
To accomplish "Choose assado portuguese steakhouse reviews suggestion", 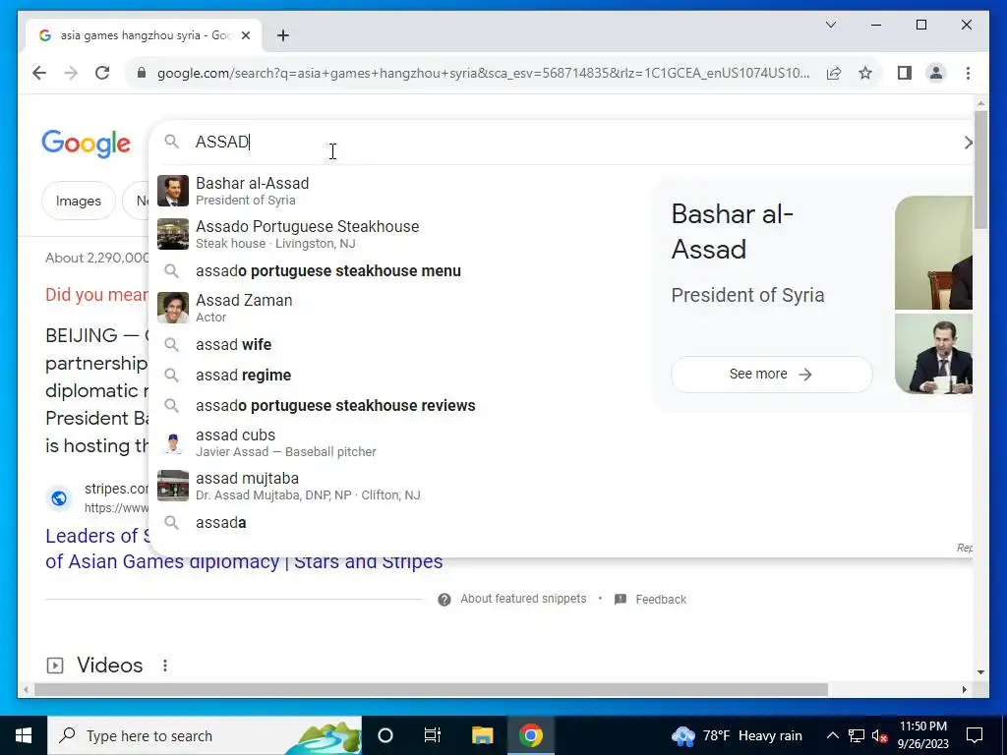I will coord(398,406).
